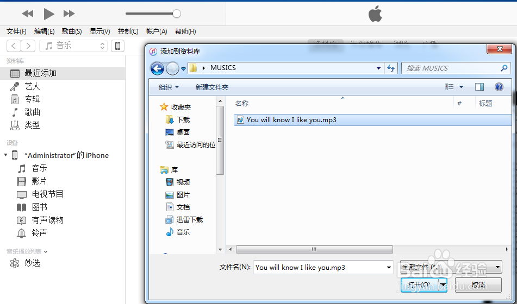Open the 帮助(H) menu
Image resolution: width=517 pixels, height=304 pixels.
(185, 31)
